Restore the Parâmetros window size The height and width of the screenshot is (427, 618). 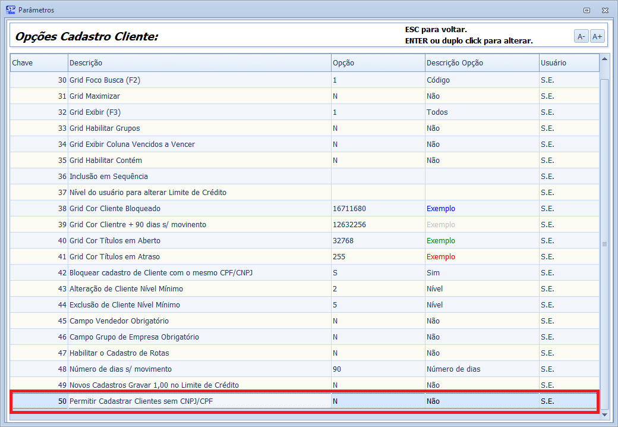pyautogui.click(x=587, y=10)
